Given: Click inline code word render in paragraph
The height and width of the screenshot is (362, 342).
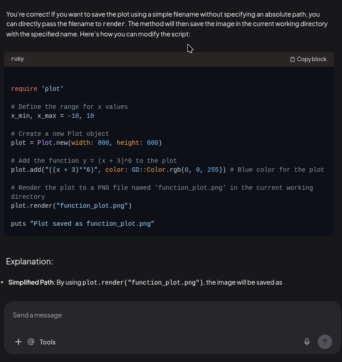Looking at the screenshot, I should pyautogui.click(x=114, y=24).
